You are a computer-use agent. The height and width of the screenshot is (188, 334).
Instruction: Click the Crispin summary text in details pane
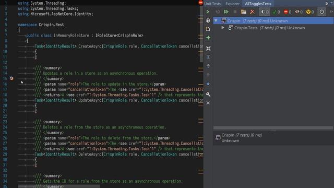pos(242,138)
